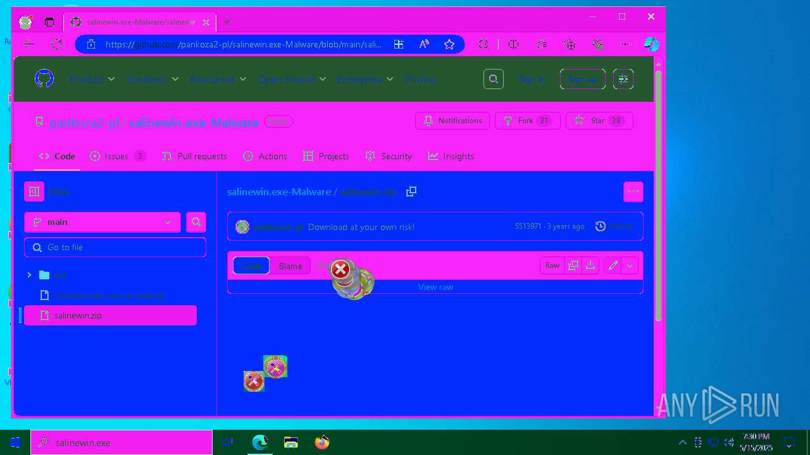This screenshot has height=455, width=810.
Task: Click the page vertical scrollbar
Action: [658, 196]
